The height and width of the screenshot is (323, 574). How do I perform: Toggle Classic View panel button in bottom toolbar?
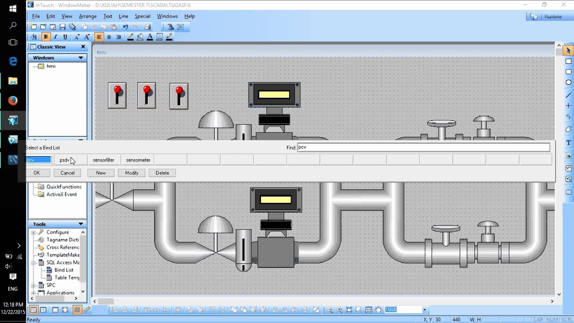coord(34,310)
